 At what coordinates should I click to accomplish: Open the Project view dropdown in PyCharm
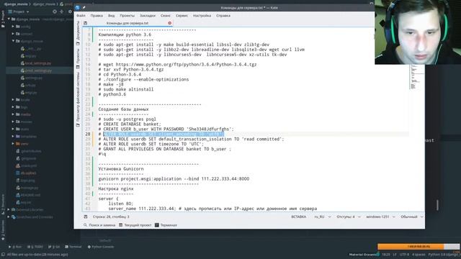(x=19, y=12)
